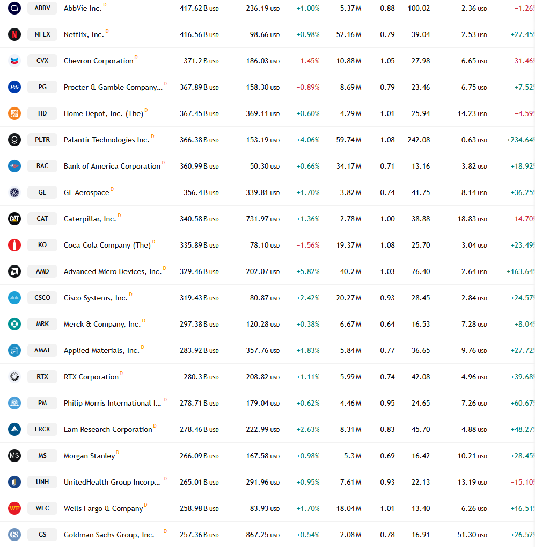Open Merck & Company, Inc. link
Screen dimensions: 535x547
[102, 325]
